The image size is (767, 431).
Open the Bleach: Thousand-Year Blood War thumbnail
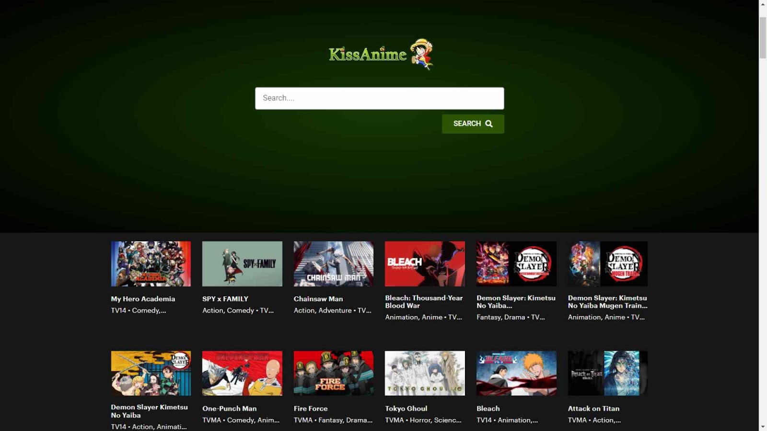pyautogui.click(x=425, y=264)
